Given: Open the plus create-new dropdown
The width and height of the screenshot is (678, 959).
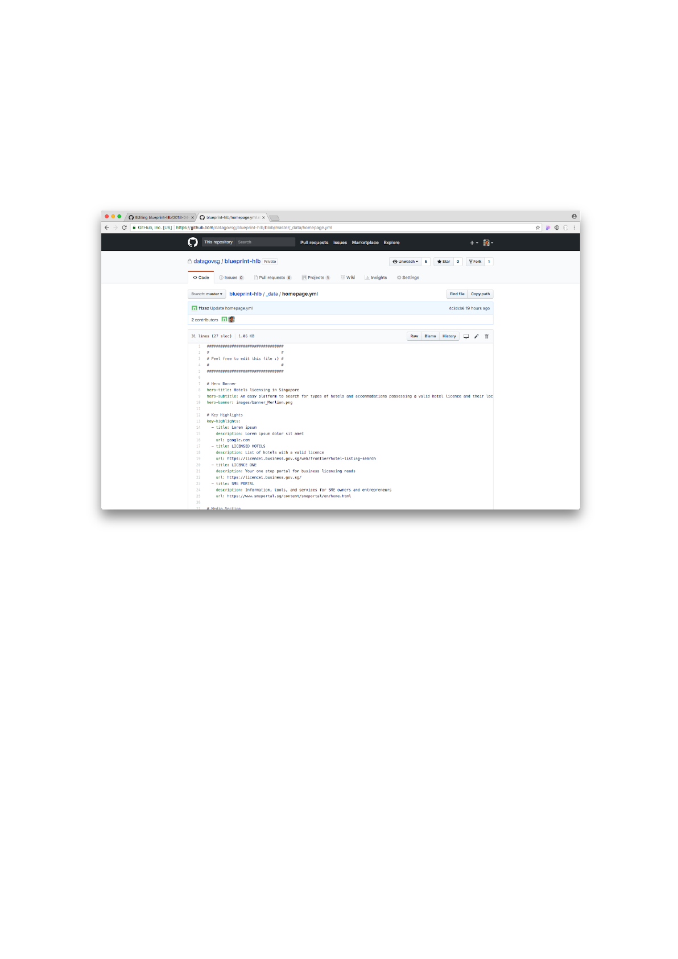Looking at the screenshot, I should pos(474,243).
